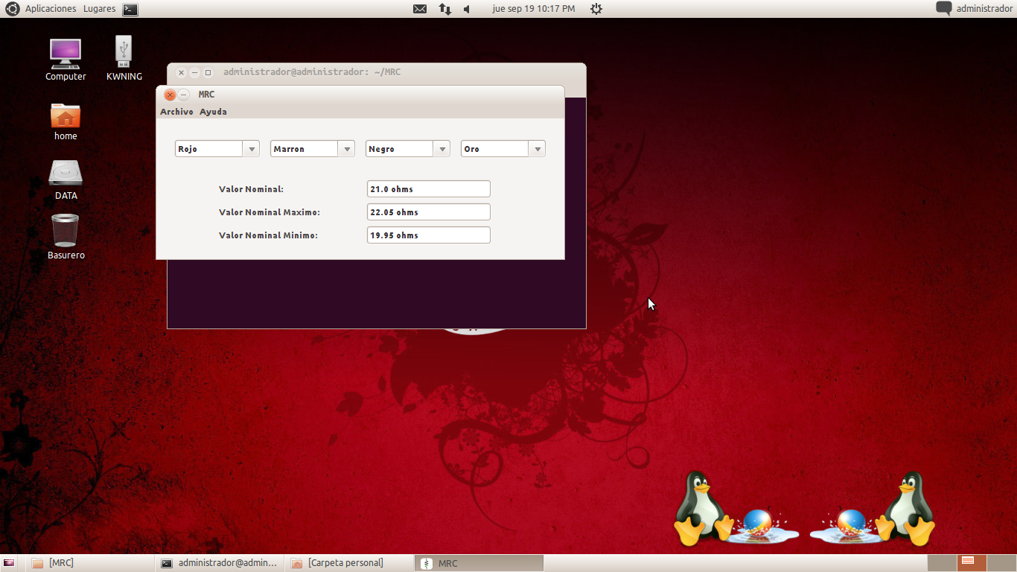The height and width of the screenshot is (572, 1017).
Task: Switch to [Carpeta personal] taskbar entry
Action: tap(350, 563)
